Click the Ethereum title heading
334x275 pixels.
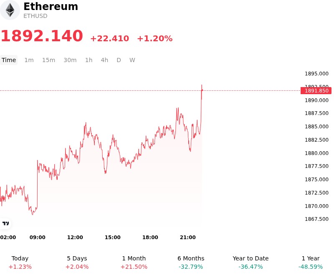pyautogui.click(x=51, y=6)
